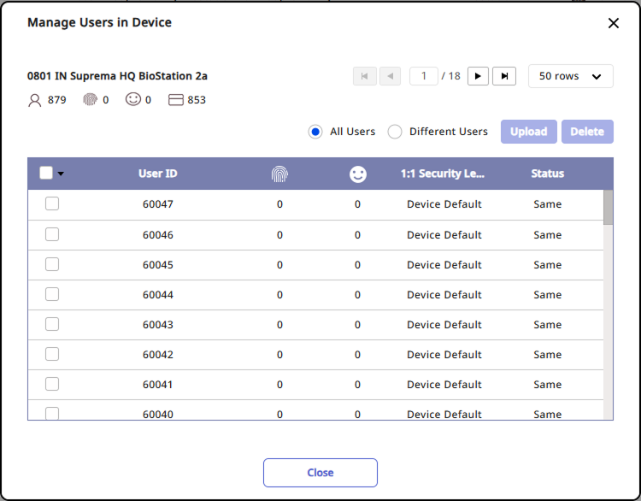This screenshot has width=641, height=501.
Task: Toggle the select-all header checkbox
Action: pos(46,173)
